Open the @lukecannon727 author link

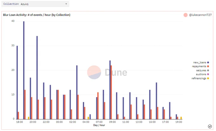(200, 15)
